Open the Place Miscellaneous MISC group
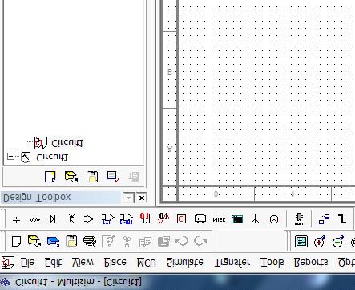Screen dimensions: 355x290 pyautogui.click(x=219, y=219)
